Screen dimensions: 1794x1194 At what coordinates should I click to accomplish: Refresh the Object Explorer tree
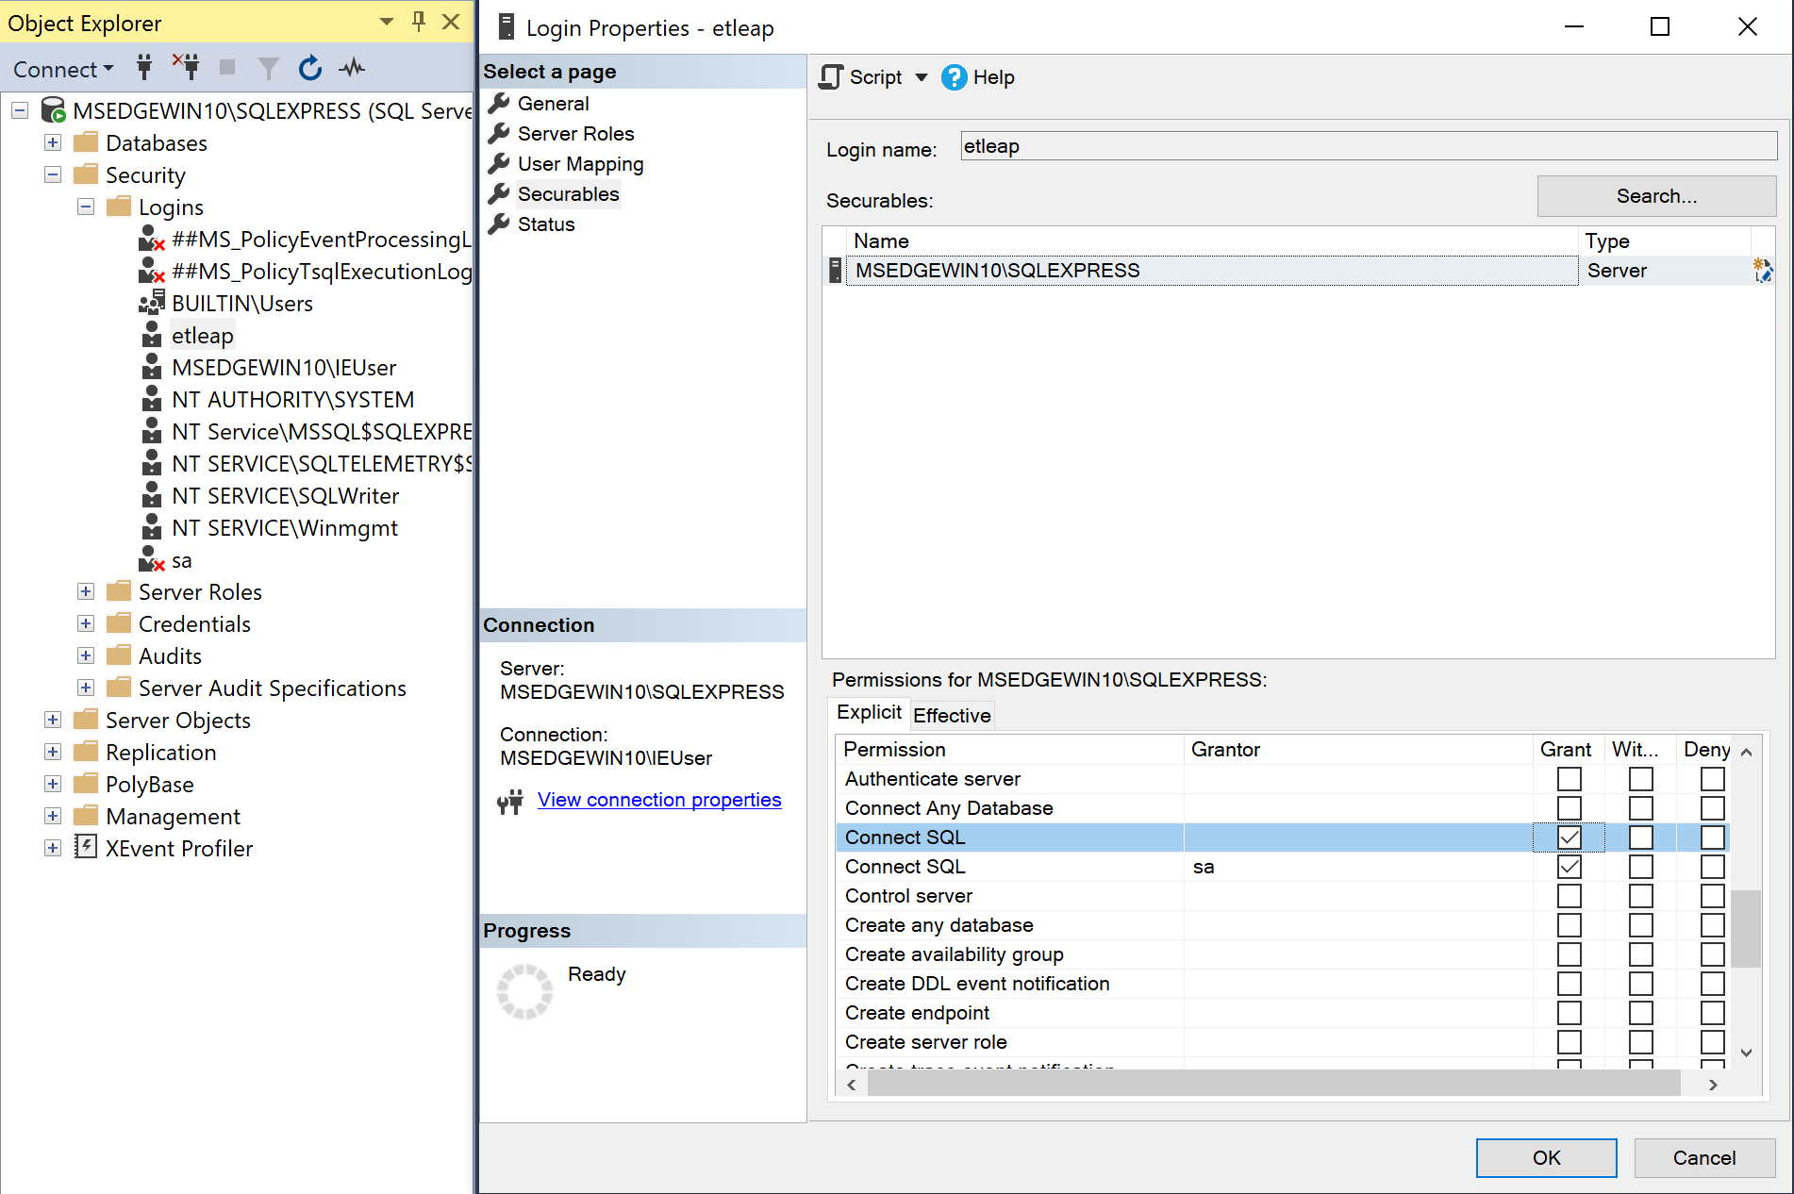coord(309,67)
